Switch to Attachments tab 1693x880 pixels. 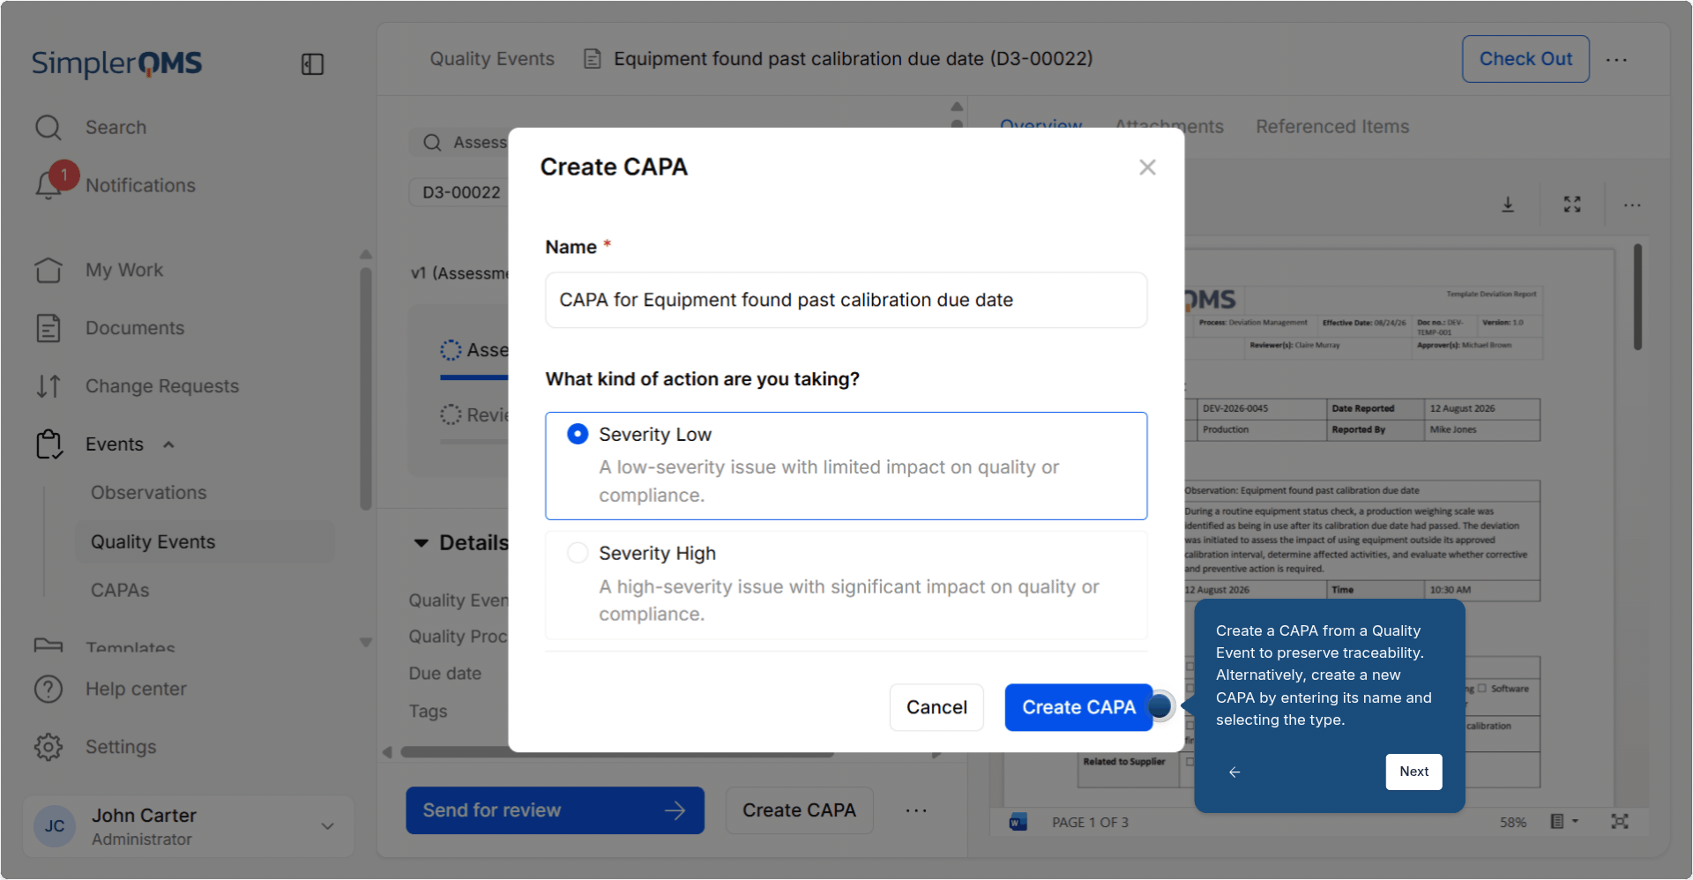click(1169, 127)
